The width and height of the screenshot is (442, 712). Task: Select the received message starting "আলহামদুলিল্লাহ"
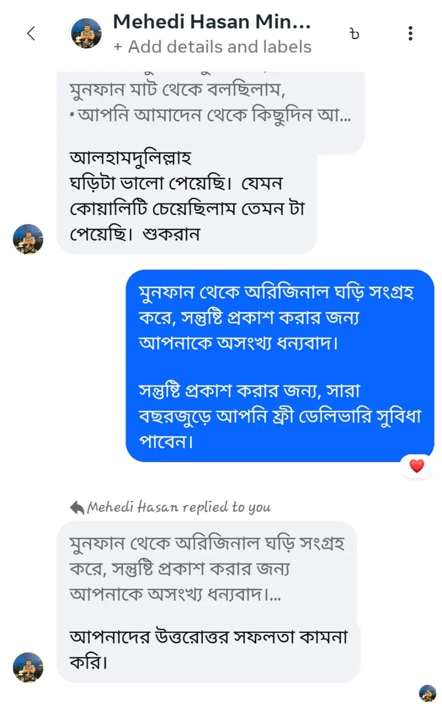point(187,196)
